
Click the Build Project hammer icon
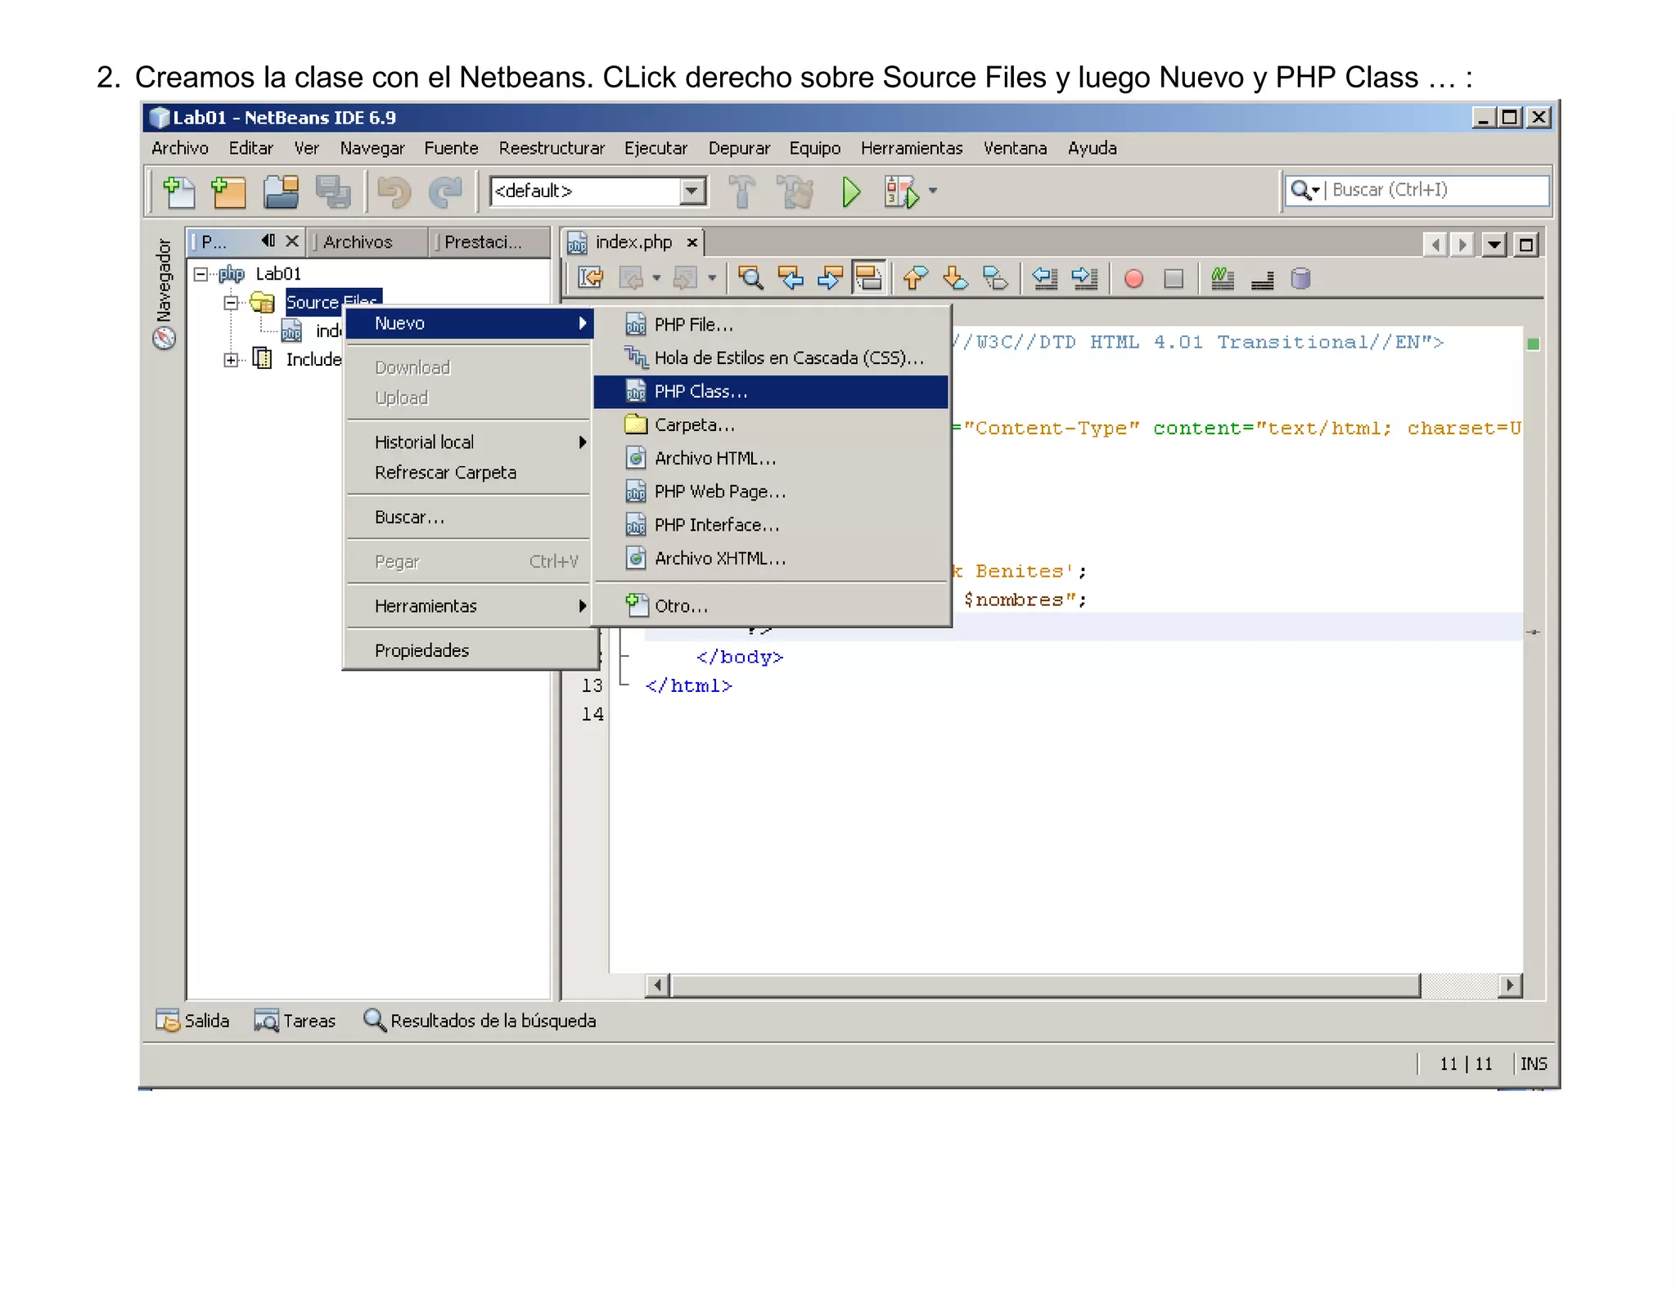(742, 192)
